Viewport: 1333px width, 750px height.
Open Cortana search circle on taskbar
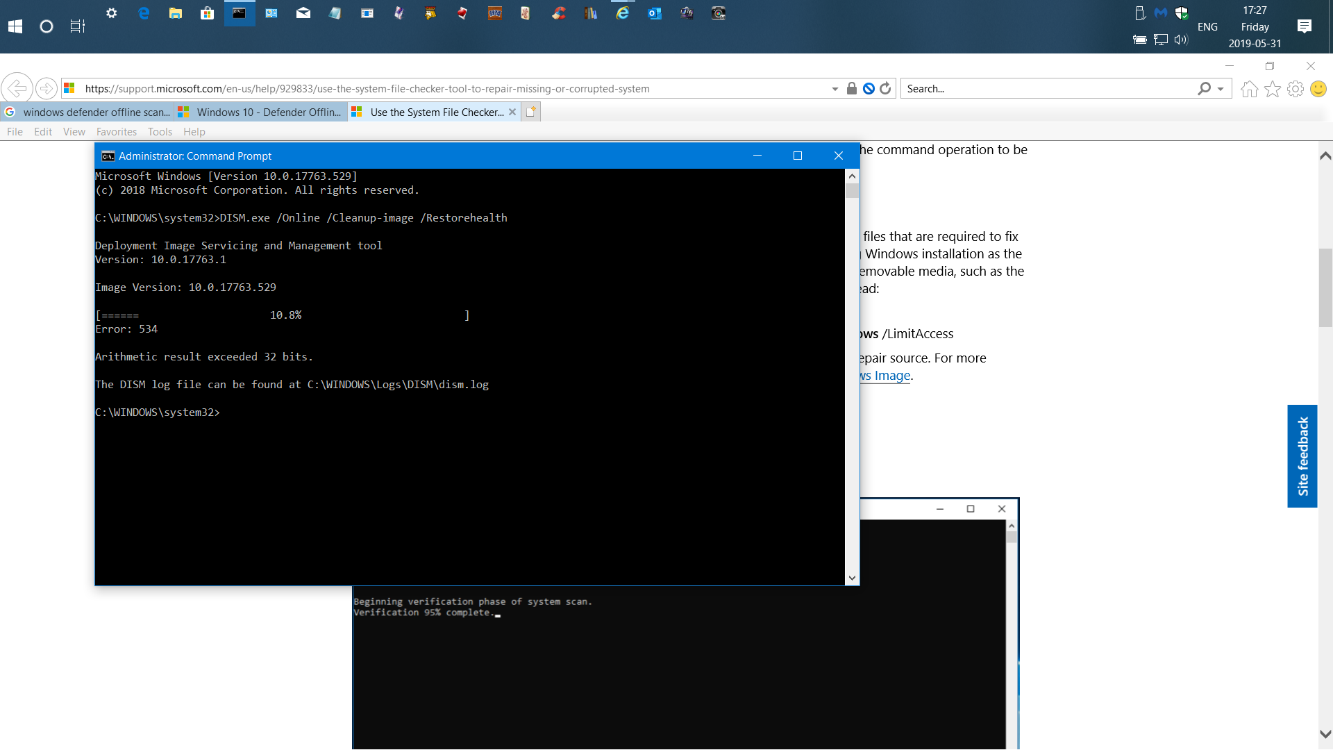(47, 26)
